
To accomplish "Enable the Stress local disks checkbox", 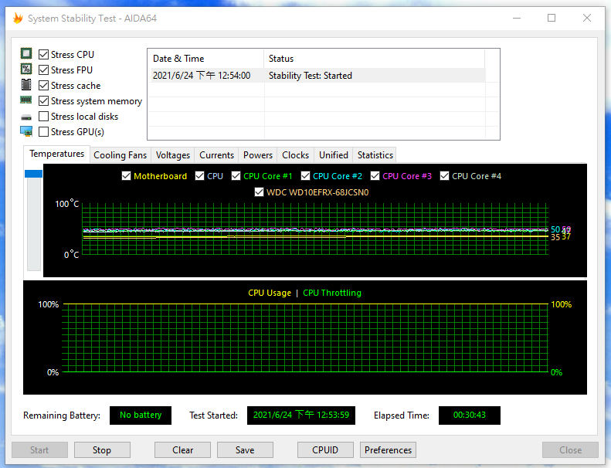I will point(43,117).
